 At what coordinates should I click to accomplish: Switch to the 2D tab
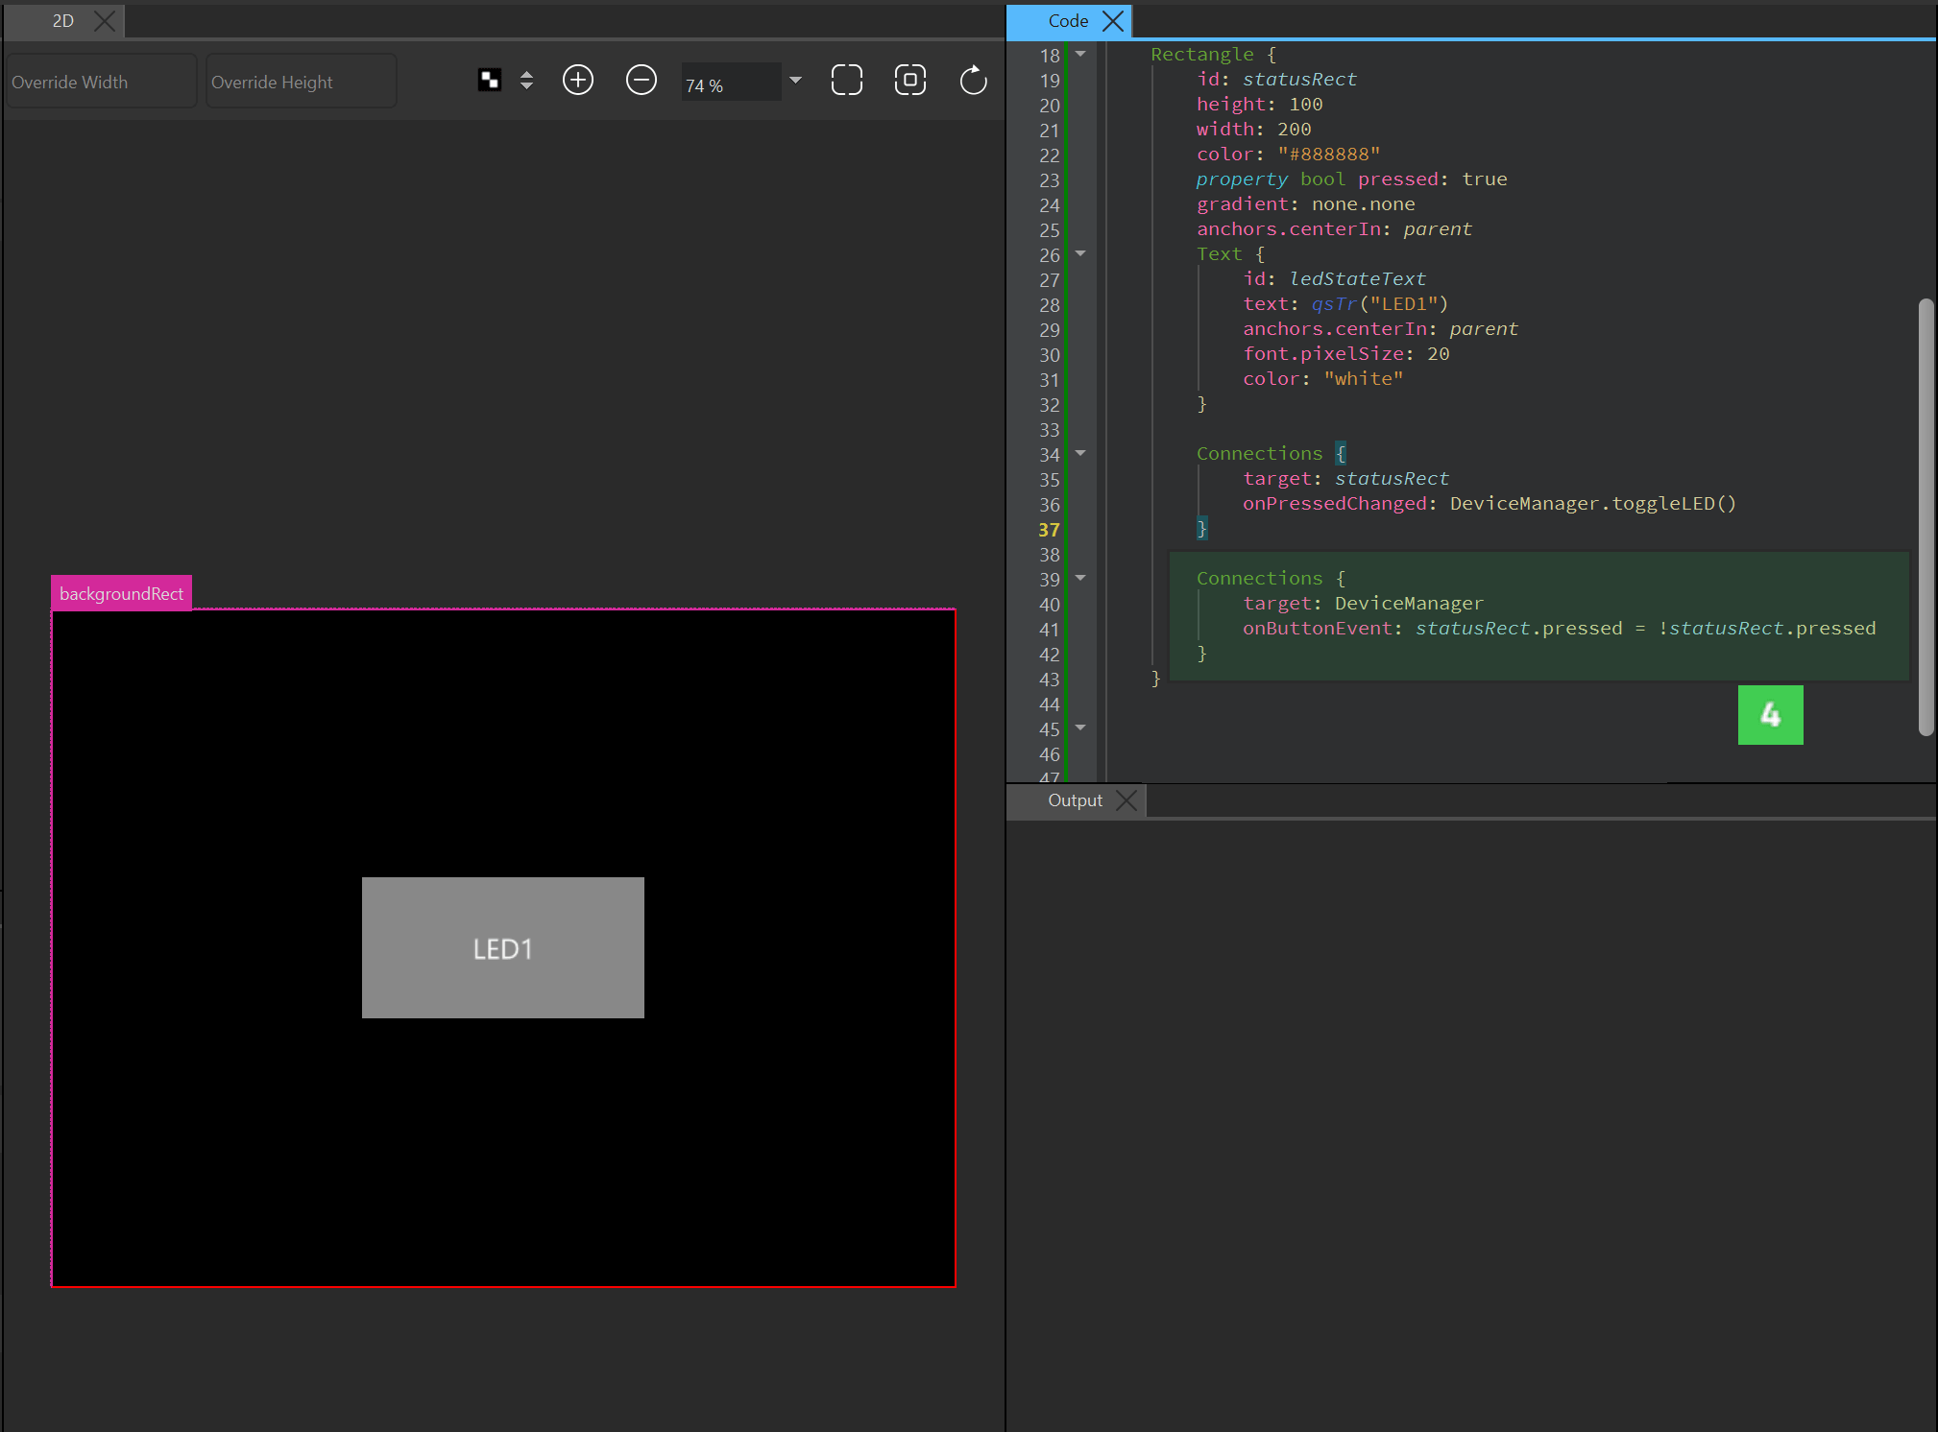click(x=63, y=21)
